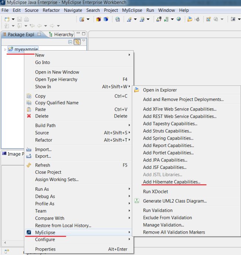
Task: Open the Refactor menu in menu bar
Action: click(51, 10)
